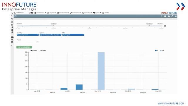Click the table/list icon in the left sidebar
188x106 pixels.
[x=12, y=22]
